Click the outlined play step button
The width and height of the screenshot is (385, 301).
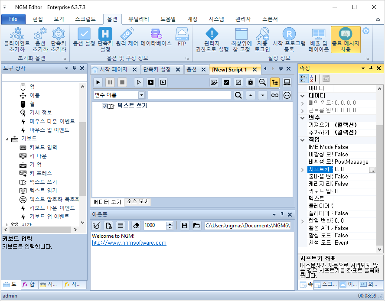(139, 82)
